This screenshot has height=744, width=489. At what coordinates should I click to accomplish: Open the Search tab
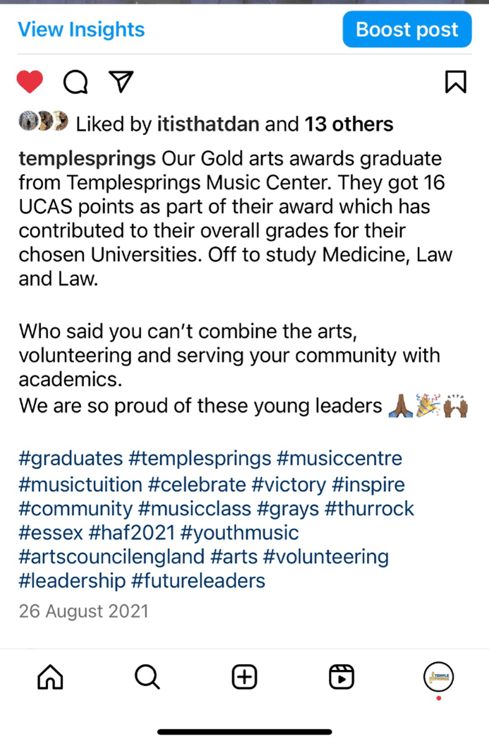(x=147, y=678)
